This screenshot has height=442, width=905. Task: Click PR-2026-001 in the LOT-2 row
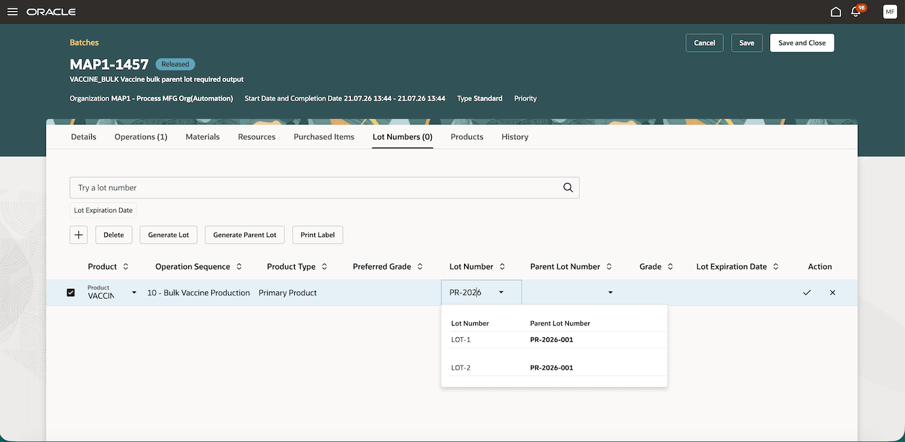click(551, 368)
